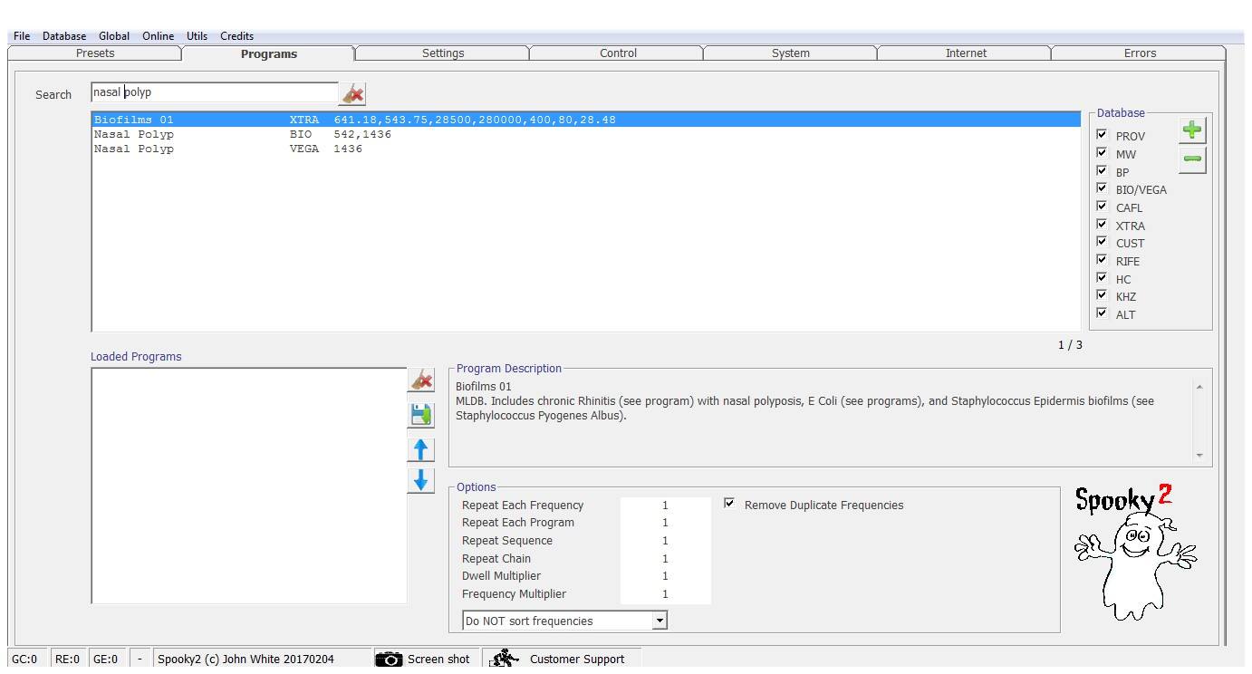Clear loaded programs with the broom icon

pos(421,380)
